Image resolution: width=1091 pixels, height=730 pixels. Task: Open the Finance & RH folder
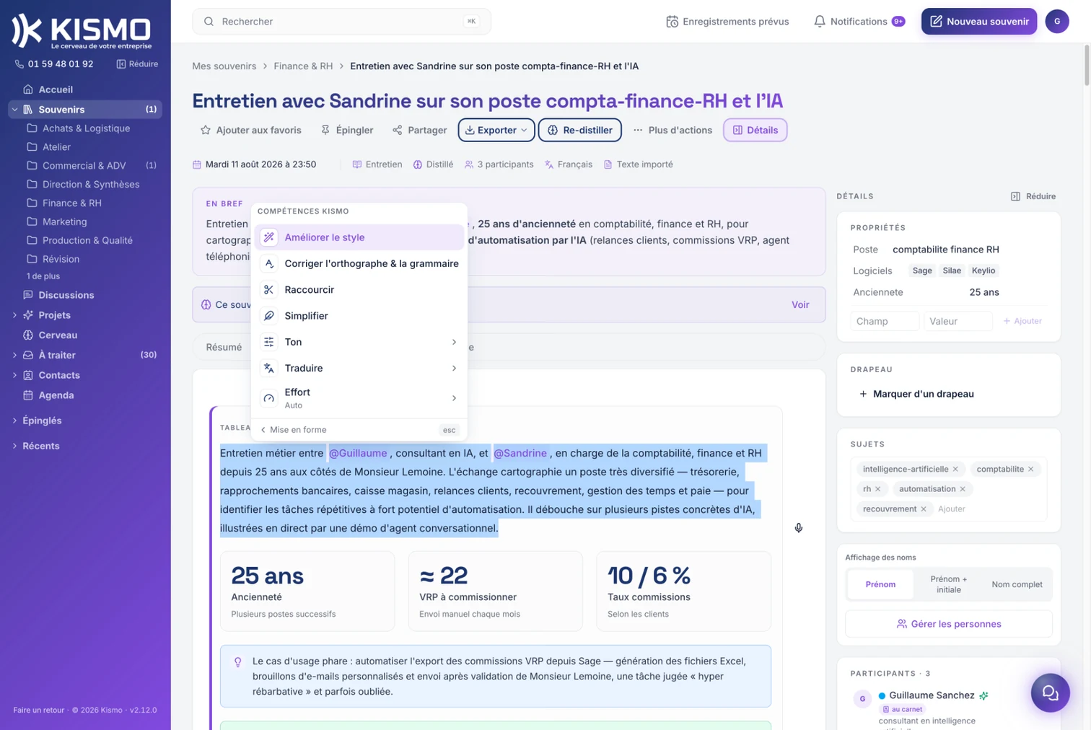(71, 203)
